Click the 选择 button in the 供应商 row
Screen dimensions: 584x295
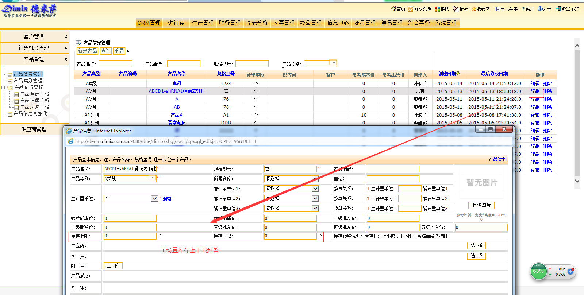coord(476,245)
